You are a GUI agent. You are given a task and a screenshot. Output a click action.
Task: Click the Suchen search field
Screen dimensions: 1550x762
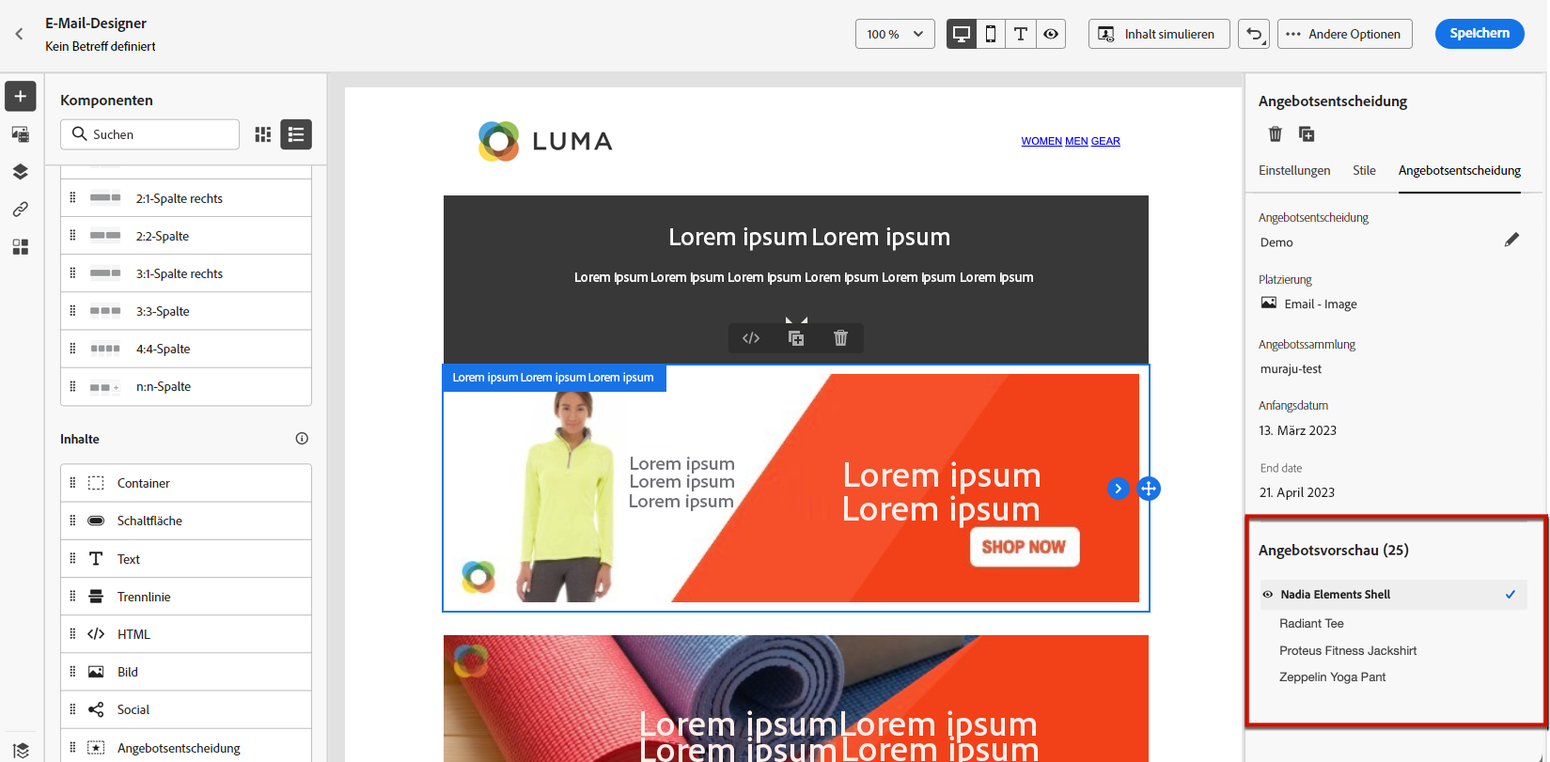(x=149, y=134)
